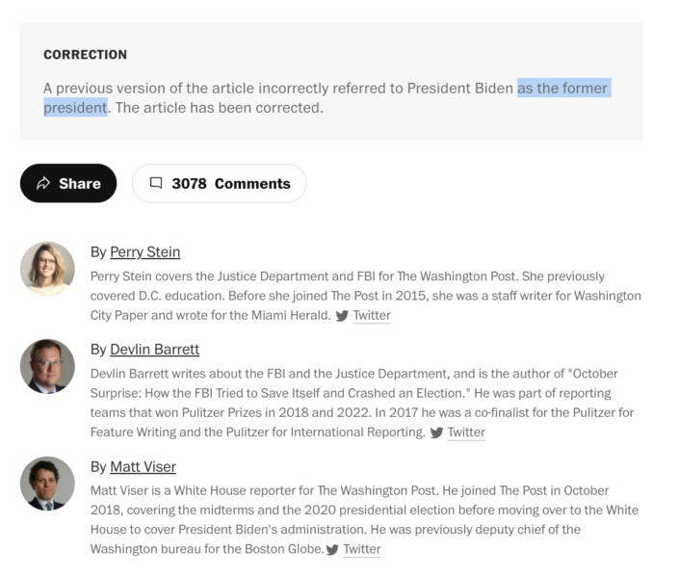The width and height of the screenshot is (679, 577).
Task: Click Twitter bird icon in Matt Viser's bio
Action: point(332,550)
